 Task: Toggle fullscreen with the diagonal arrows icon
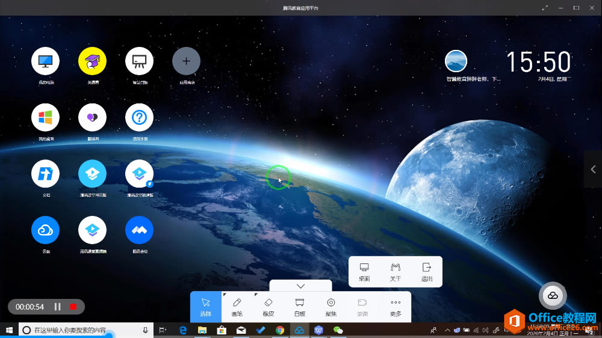click(x=545, y=8)
